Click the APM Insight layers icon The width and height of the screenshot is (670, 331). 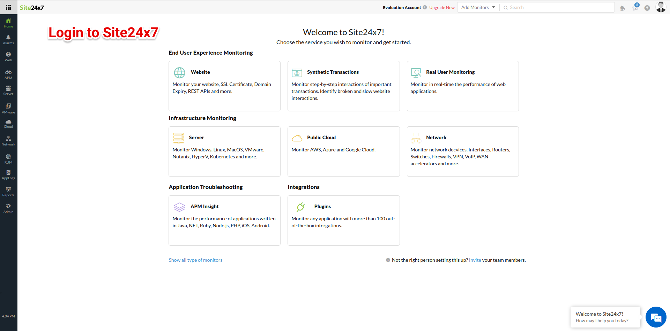pos(179,207)
